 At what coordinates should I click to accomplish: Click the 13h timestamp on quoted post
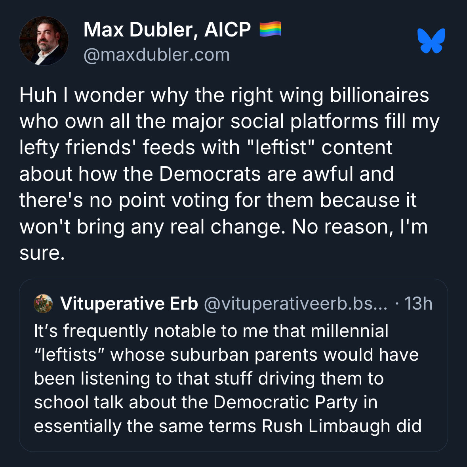click(x=418, y=304)
